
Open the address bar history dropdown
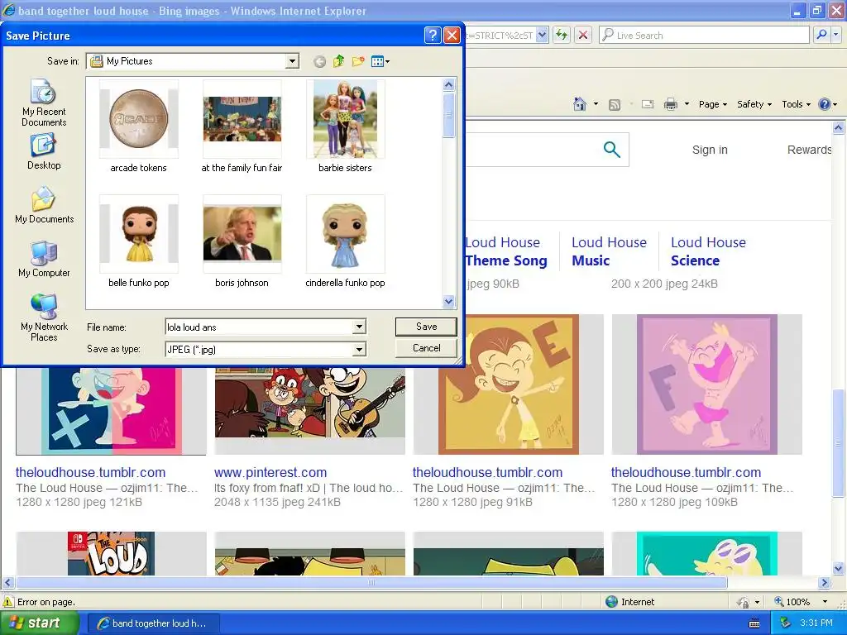click(x=543, y=36)
